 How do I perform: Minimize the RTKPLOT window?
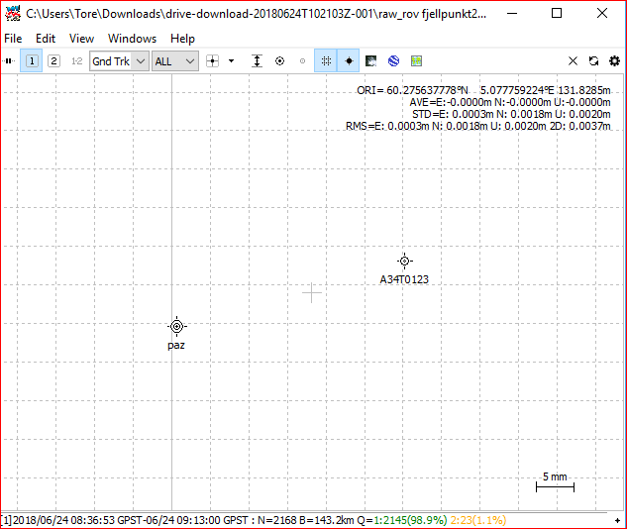[x=512, y=13]
